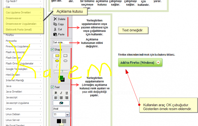
Task: Apply Italic text formatting
Action: click(x=61, y=93)
